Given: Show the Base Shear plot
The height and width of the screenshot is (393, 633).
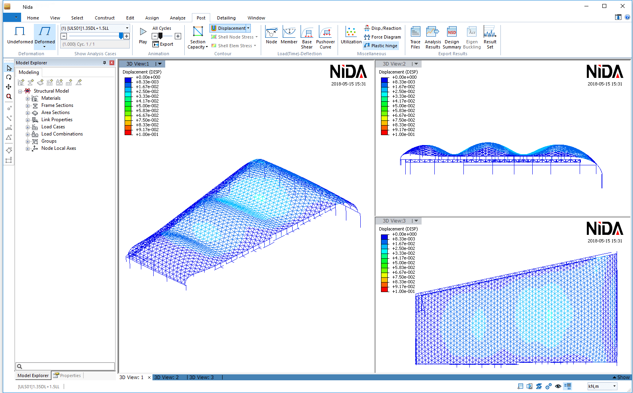Looking at the screenshot, I should [x=307, y=37].
